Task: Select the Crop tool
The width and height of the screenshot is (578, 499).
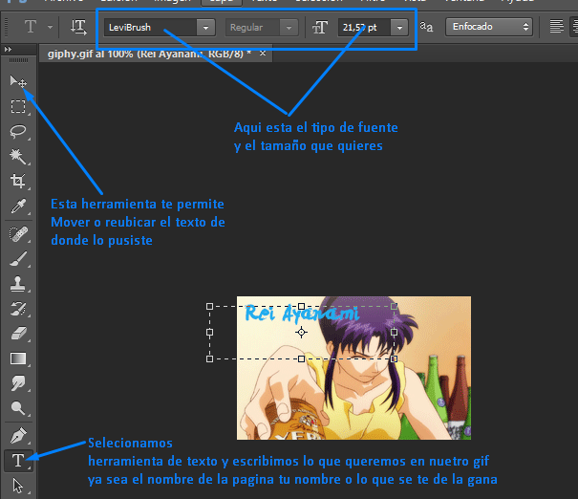Action: [18, 181]
